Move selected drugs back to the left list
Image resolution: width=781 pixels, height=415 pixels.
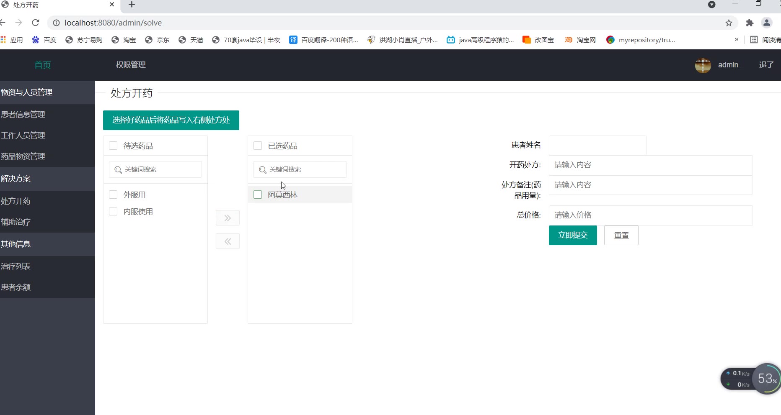[x=228, y=241]
